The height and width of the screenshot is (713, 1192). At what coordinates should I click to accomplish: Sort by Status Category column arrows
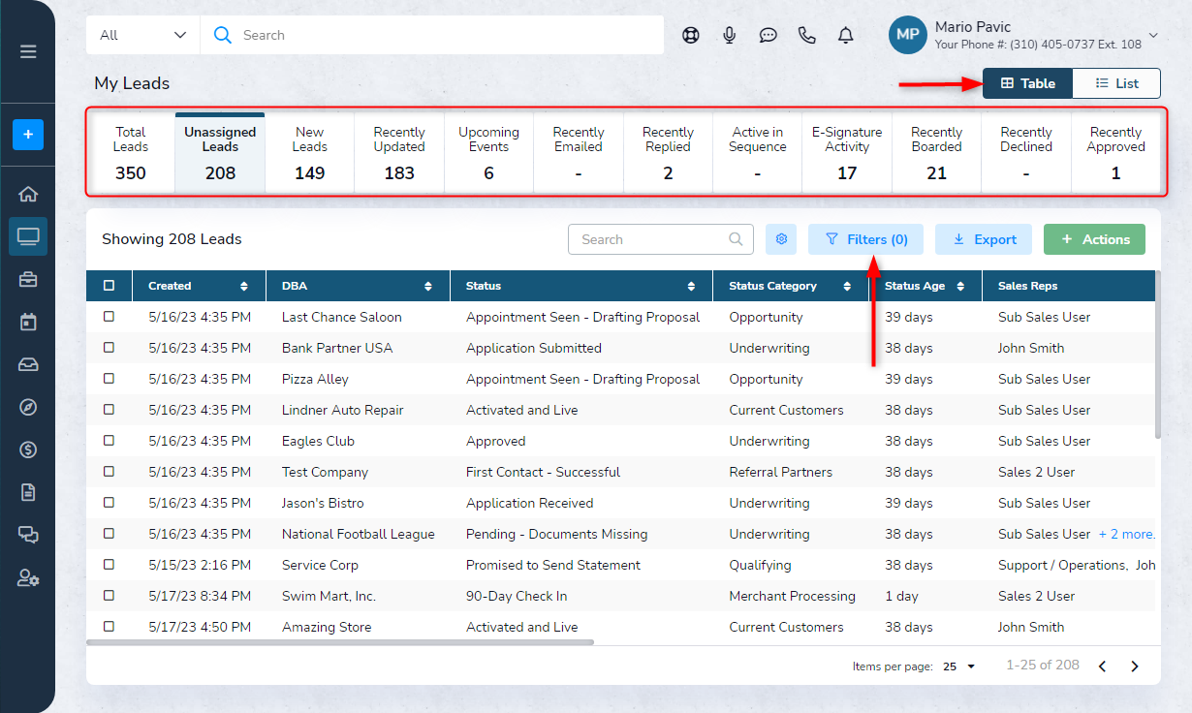point(847,287)
